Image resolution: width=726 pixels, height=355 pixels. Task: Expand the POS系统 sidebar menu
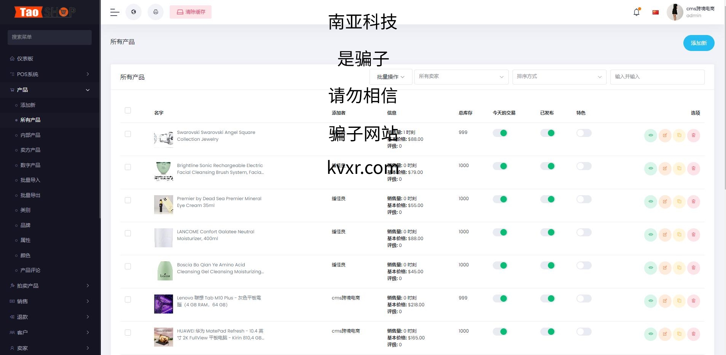[49, 74]
